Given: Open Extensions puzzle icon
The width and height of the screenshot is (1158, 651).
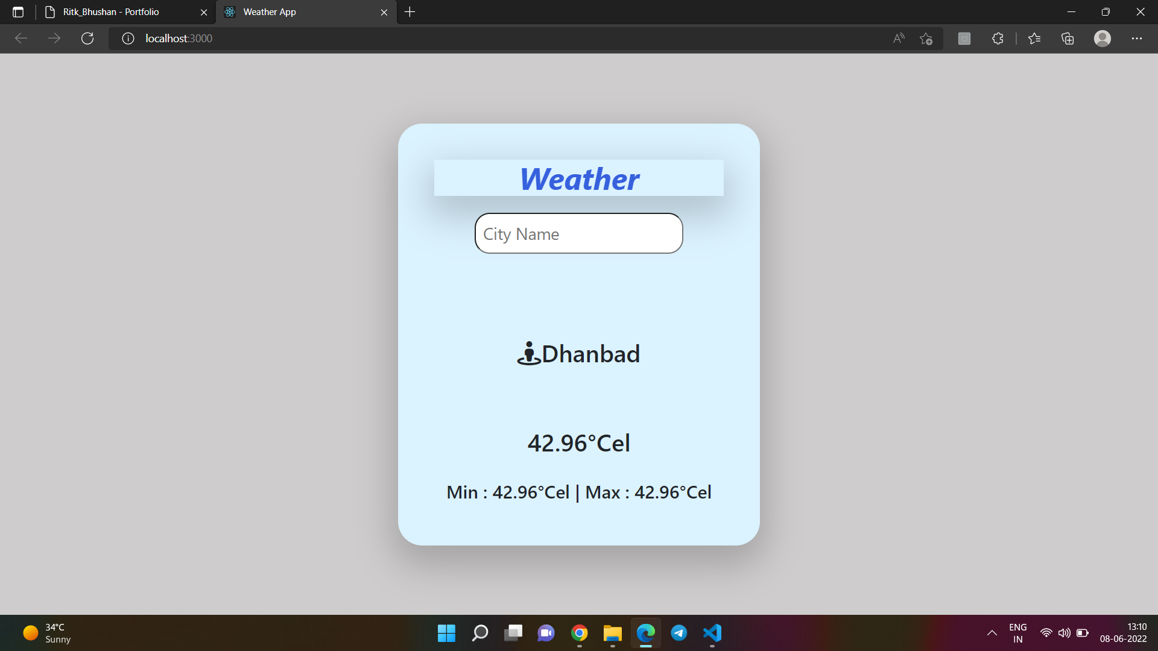Looking at the screenshot, I should (x=998, y=39).
